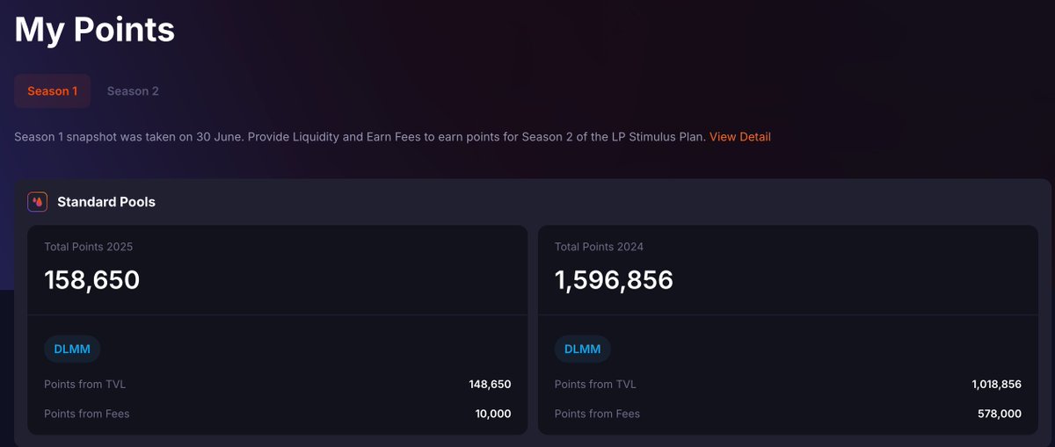Click the 10,000 fees points value
The height and width of the screenshot is (447, 1055).
(x=493, y=414)
